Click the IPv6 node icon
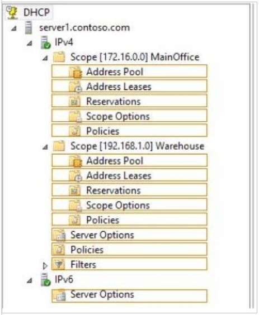The width and height of the screenshot is (259, 315). [x=45, y=279]
